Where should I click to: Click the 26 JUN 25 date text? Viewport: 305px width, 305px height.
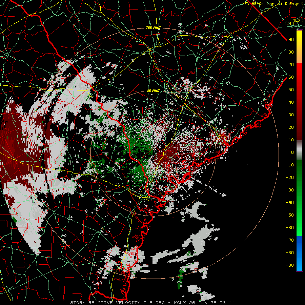[203, 303]
